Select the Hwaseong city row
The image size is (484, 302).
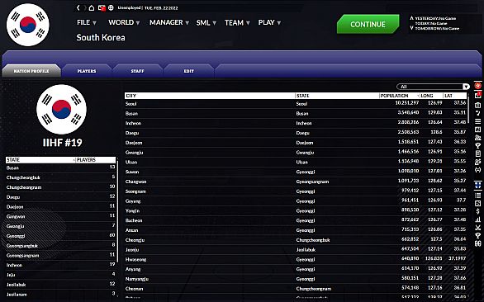point(296,259)
